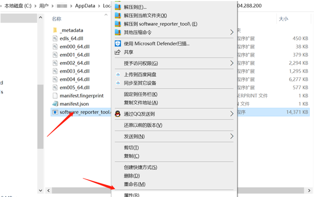Click the 解压到当前文件夹 archive icon

pyautogui.click(x=118, y=15)
